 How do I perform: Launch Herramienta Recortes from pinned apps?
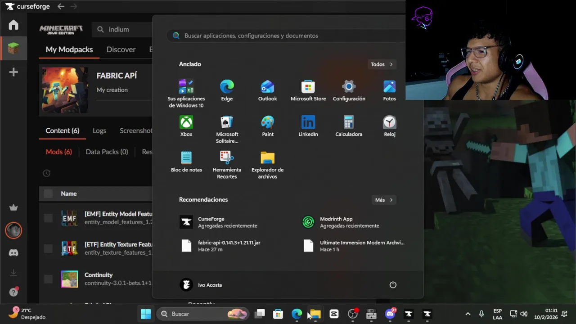pyautogui.click(x=227, y=165)
